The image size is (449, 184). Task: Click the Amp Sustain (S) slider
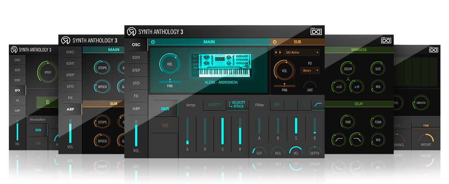[222, 131]
